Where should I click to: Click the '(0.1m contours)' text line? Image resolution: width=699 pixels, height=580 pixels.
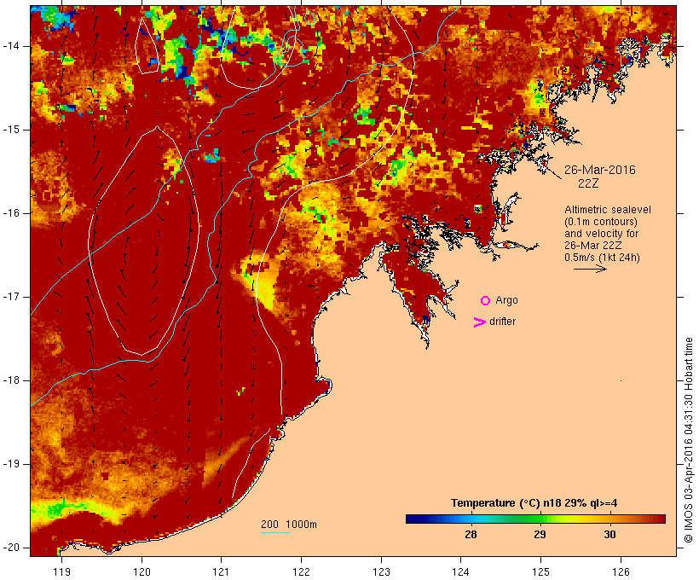click(x=601, y=222)
